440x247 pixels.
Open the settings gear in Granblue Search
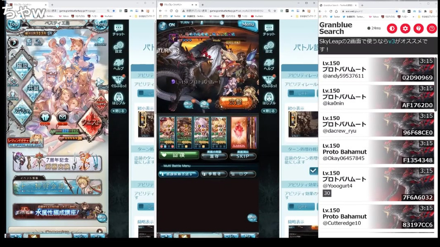[405, 28]
